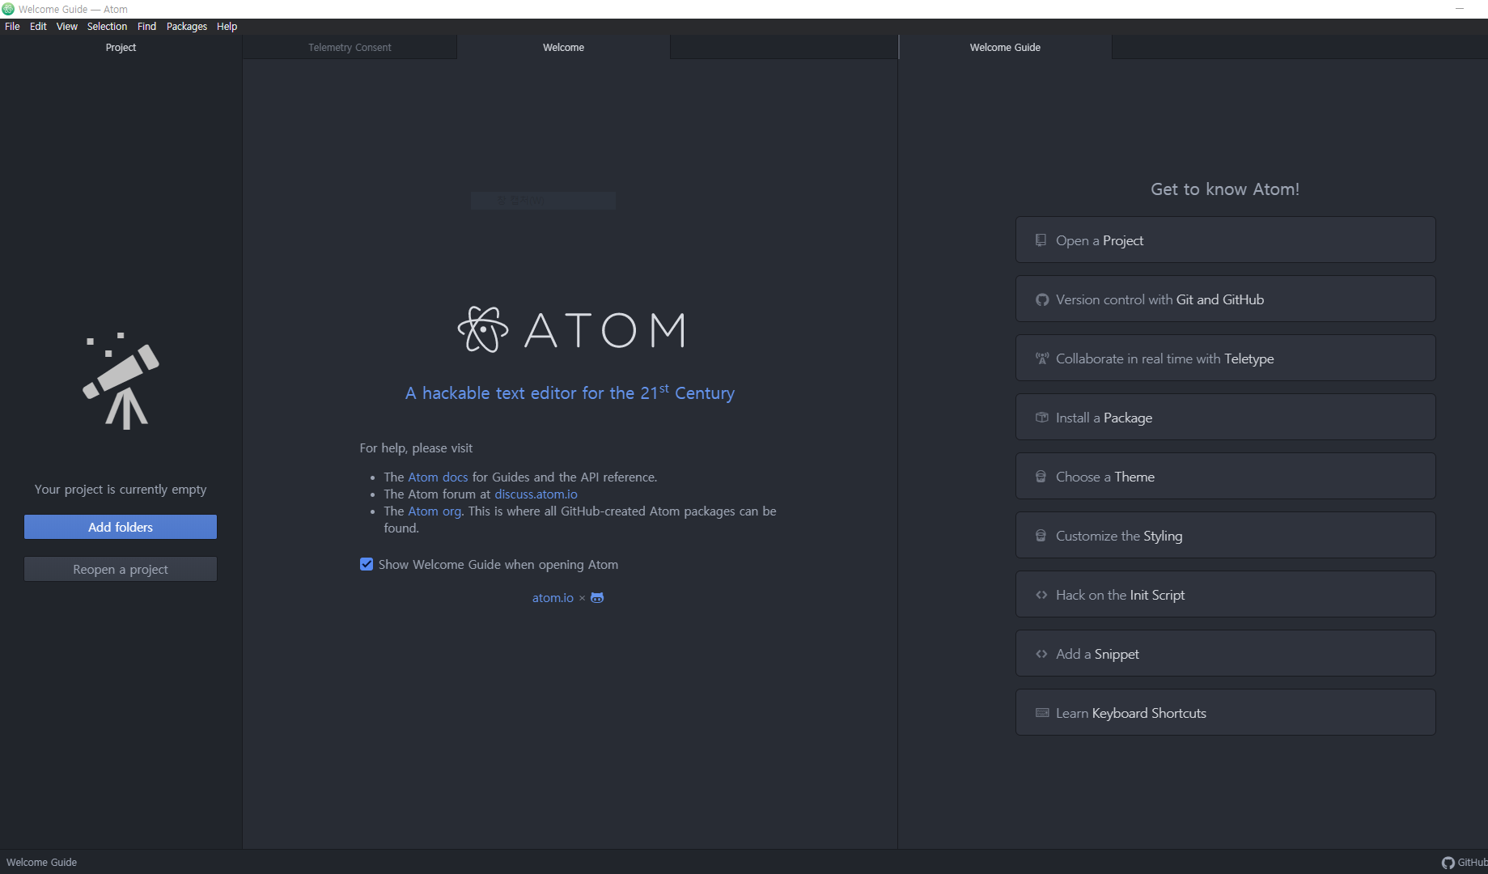This screenshot has height=874, width=1488.
Task: Click the paint can icon beside Customize the Styling
Action: coord(1041,536)
